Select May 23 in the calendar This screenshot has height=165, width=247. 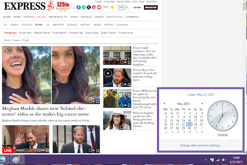click(189, 125)
